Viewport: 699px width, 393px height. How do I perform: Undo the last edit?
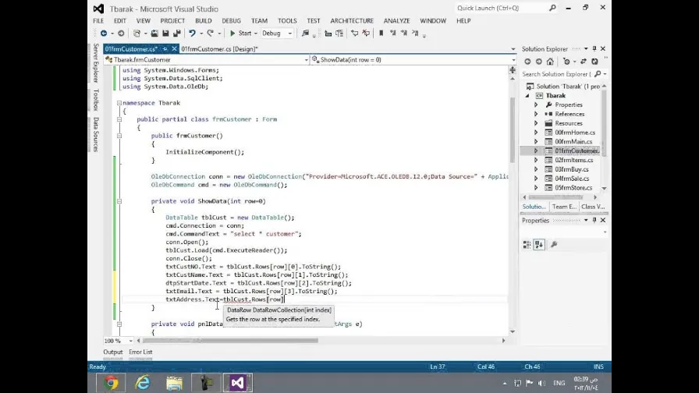tap(192, 34)
